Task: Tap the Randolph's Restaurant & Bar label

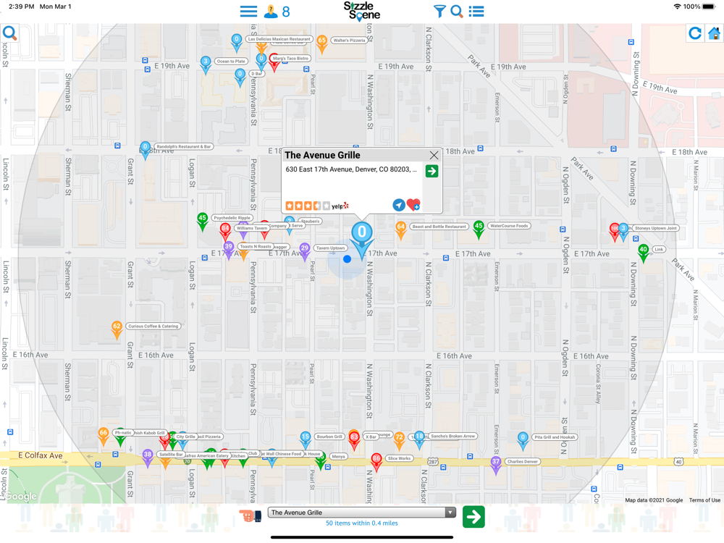Action: click(183, 147)
